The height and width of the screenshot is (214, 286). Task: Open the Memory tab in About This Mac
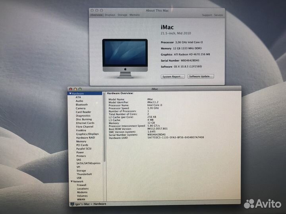[135, 15]
